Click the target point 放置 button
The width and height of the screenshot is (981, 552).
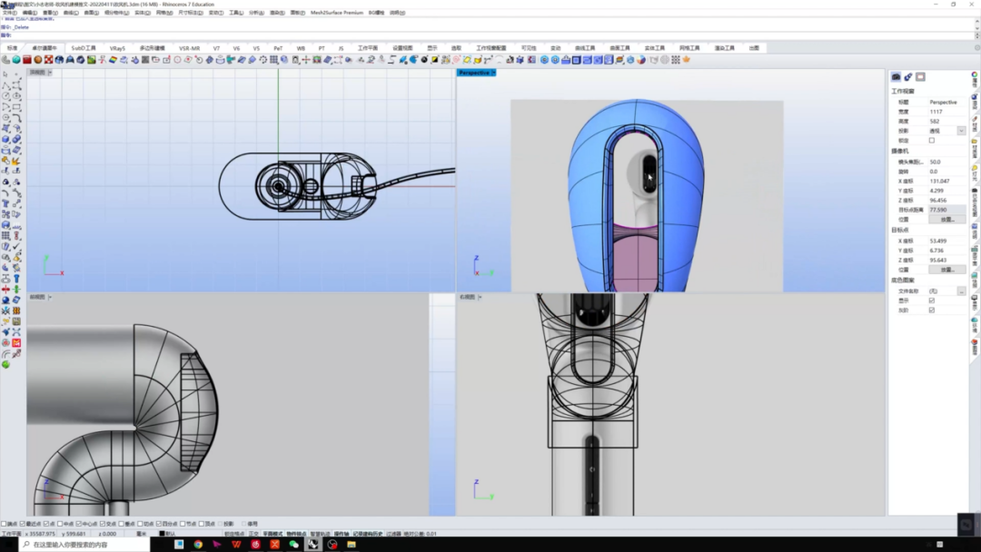(x=946, y=270)
